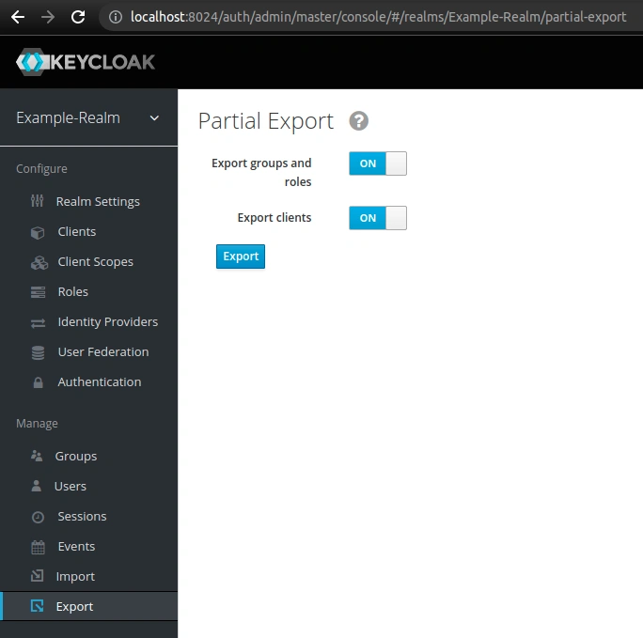
Task: Click the Clients cube icon
Action: coord(38,233)
